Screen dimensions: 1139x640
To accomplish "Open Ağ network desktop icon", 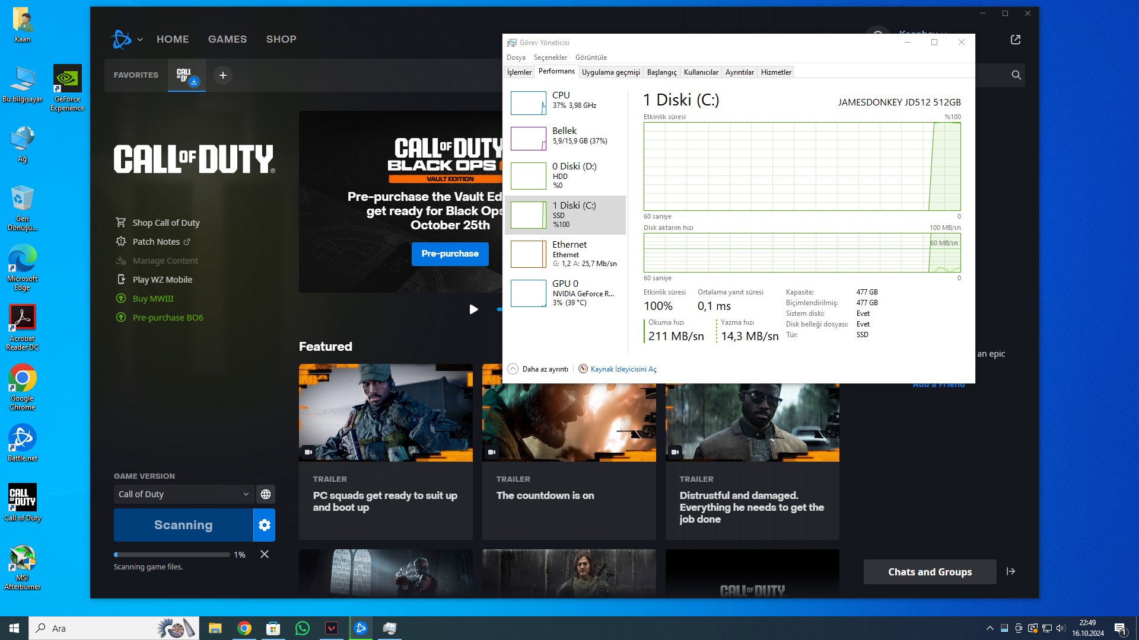I will (x=23, y=145).
